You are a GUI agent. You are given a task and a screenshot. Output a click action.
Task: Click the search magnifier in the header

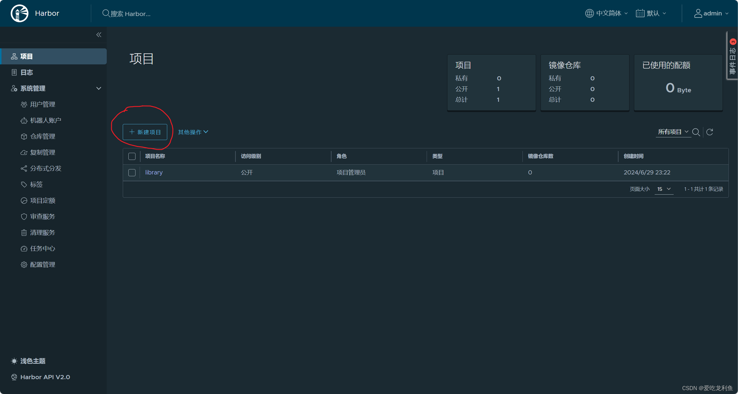106,13
